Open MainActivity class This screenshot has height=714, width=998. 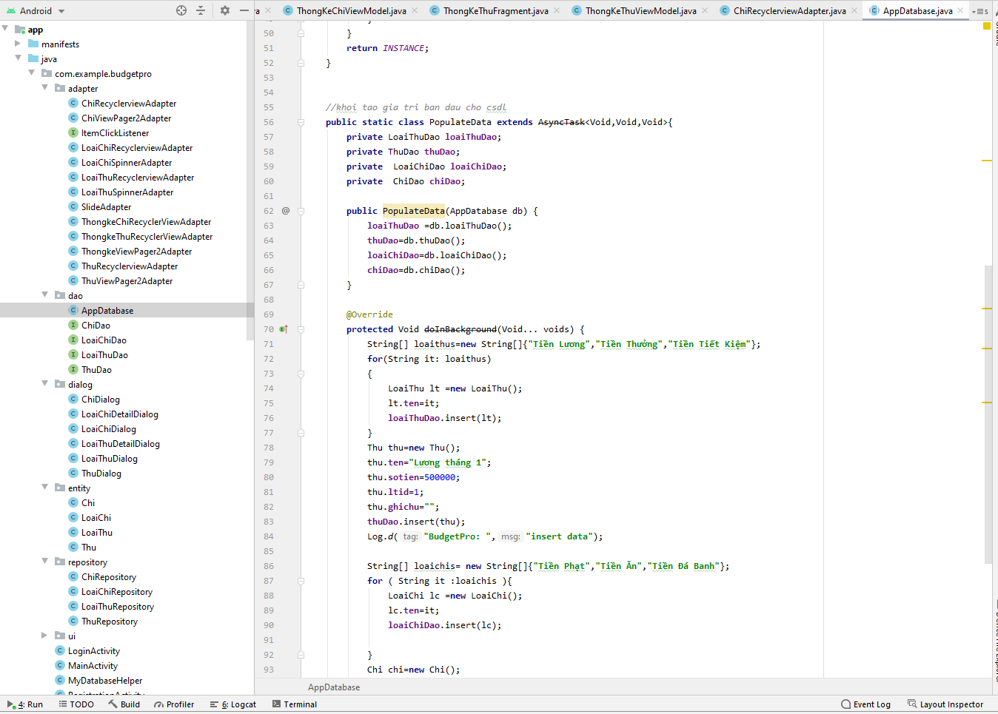[x=93, y=665]
